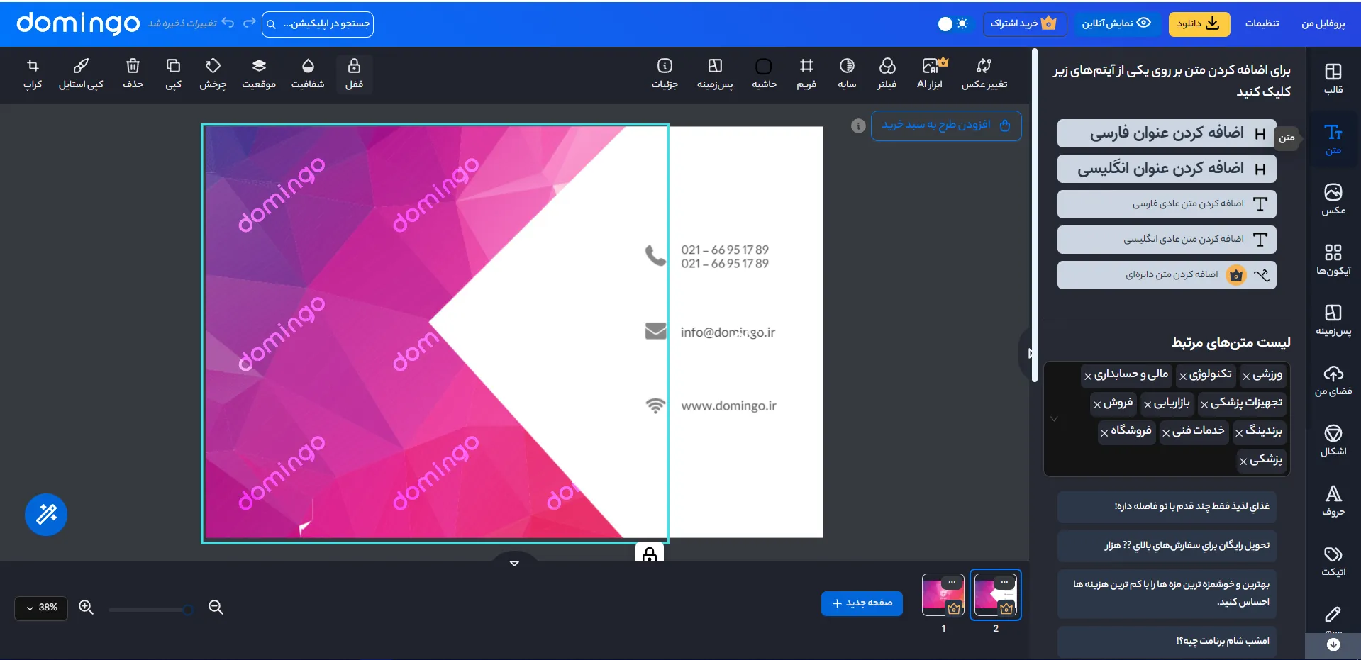Open the sidebar Background (پس‌زمینه) tab
The width and height of the screenshot is (1361, 660).
pos(1333,320)
